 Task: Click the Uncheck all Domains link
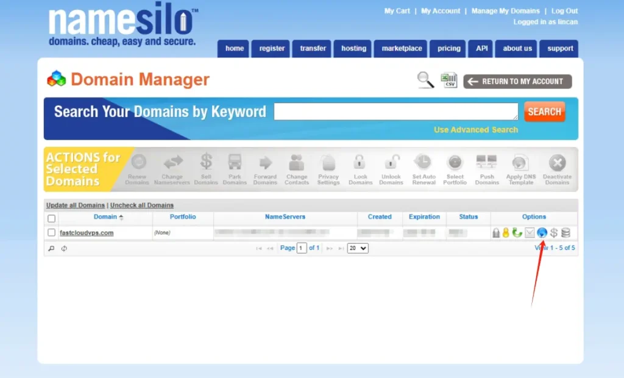(141, 205)
